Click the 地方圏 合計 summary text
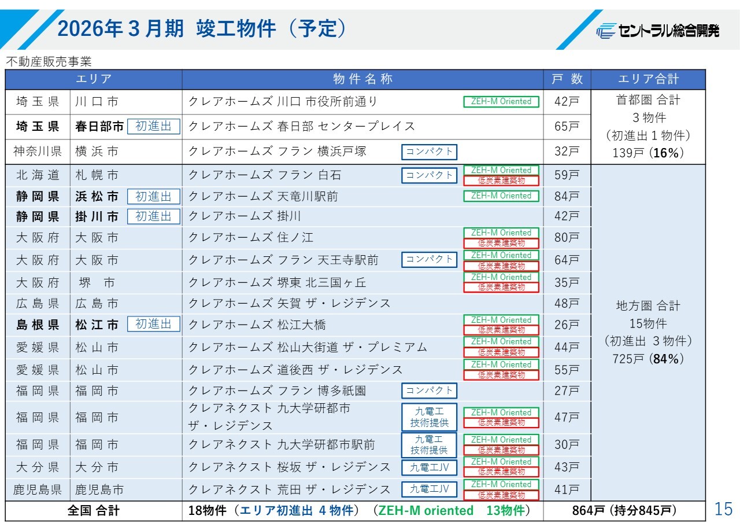 [648, 305]
